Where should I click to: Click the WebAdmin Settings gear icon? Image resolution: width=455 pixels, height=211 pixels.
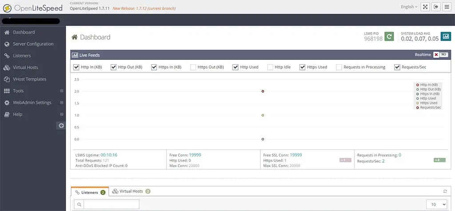click(x=7, y=103)
